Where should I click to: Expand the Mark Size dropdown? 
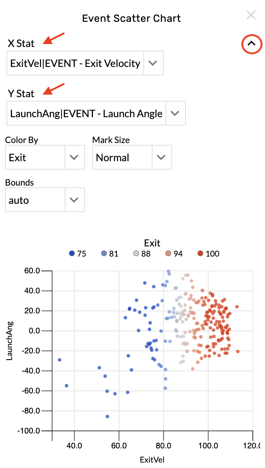point(161,157)
